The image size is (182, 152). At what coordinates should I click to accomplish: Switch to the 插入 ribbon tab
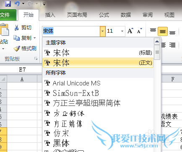coord(50,15)
